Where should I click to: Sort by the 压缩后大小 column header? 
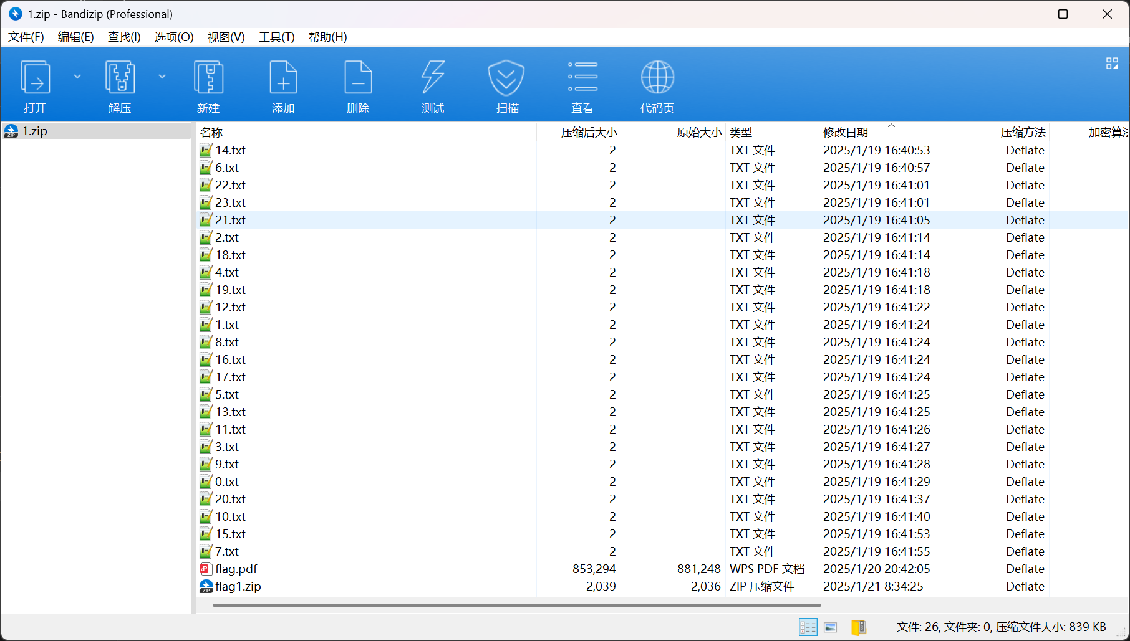pyautogui.click(x=579, y=132)
